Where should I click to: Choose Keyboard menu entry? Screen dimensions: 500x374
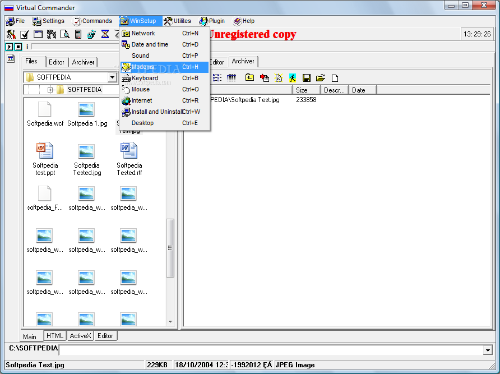pos(165,78)
